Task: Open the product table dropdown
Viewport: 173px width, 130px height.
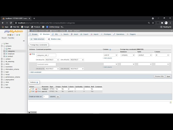Action: click(145, 55)
